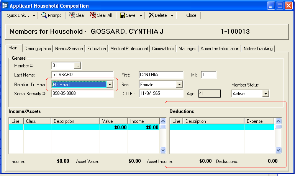Open the Criminal Info tab
The image size is (295, 176).
pos(163,49)
